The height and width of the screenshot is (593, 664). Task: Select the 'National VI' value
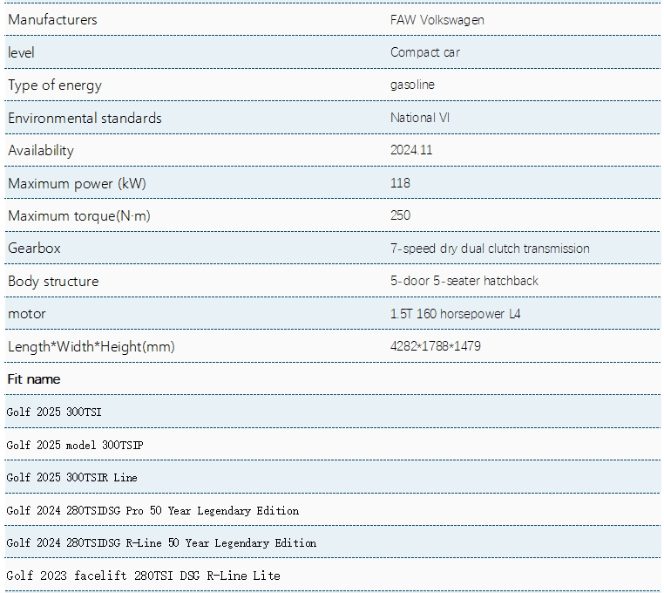[x=420, y=118]
